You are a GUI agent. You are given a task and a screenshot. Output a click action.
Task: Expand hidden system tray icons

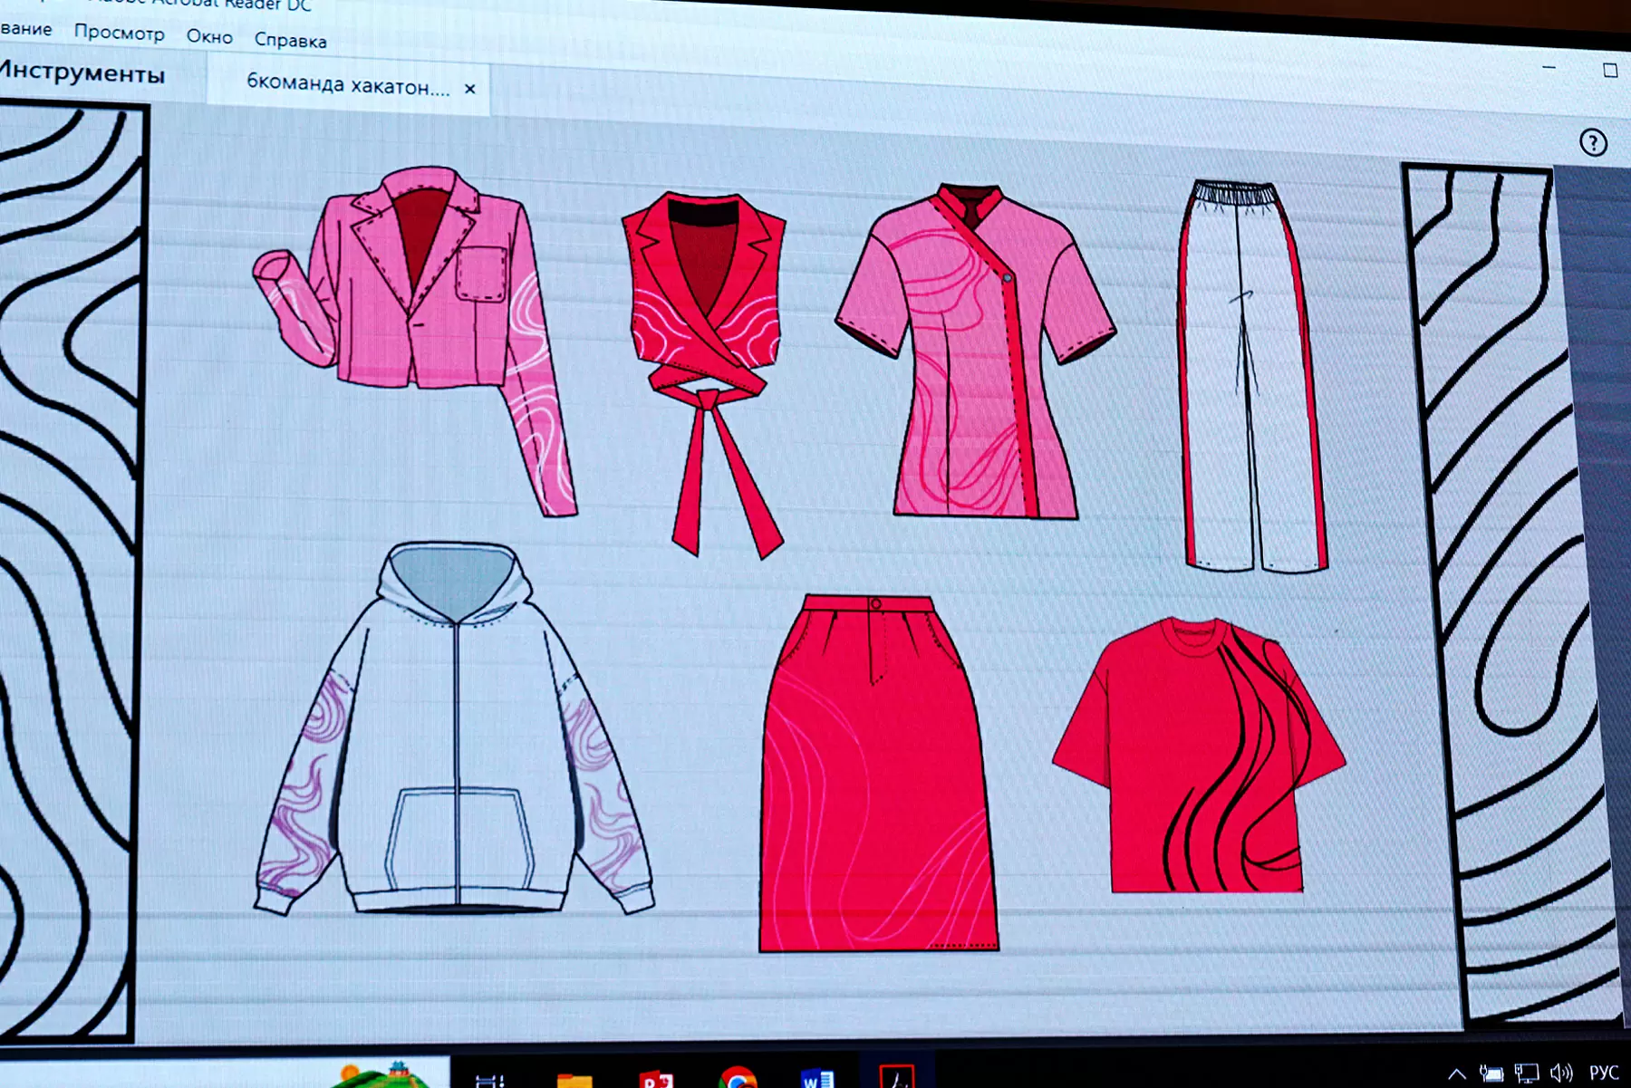click(x=1456, y=1074)
